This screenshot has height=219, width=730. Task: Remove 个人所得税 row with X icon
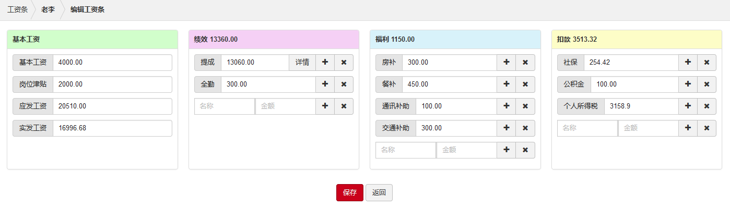[707, 106]
